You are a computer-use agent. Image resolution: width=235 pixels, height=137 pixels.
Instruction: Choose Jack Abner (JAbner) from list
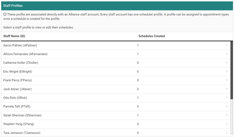(17, 89)
